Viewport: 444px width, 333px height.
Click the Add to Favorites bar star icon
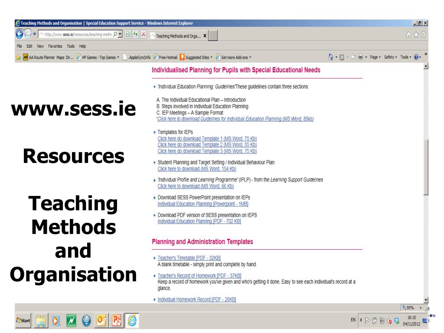pos(18,58)
